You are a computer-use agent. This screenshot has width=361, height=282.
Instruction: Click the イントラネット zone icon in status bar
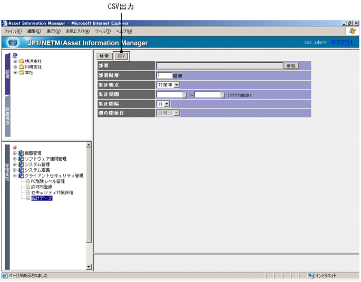311,276
